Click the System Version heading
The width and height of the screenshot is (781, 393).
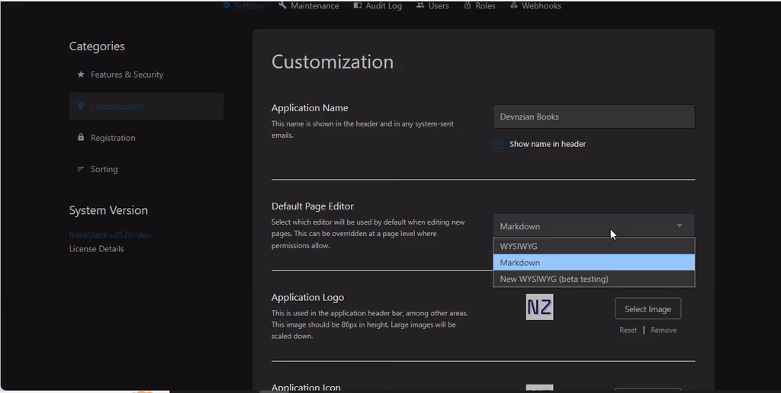[x=108, y=210]
